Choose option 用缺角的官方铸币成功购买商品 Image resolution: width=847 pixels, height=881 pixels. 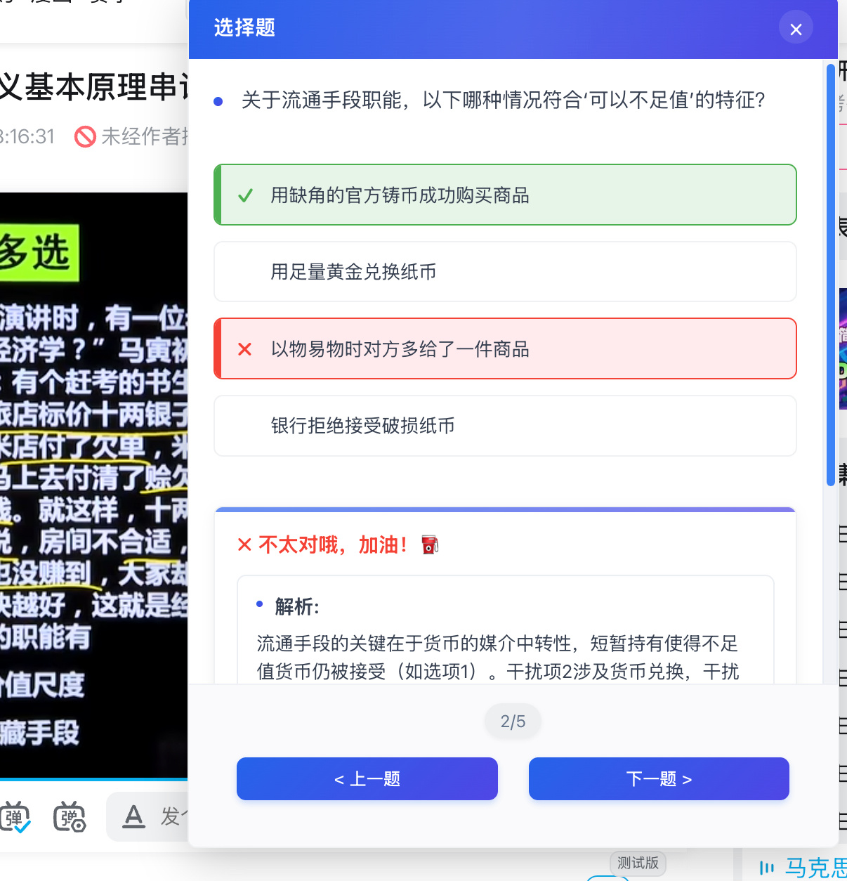coord(505,195)
